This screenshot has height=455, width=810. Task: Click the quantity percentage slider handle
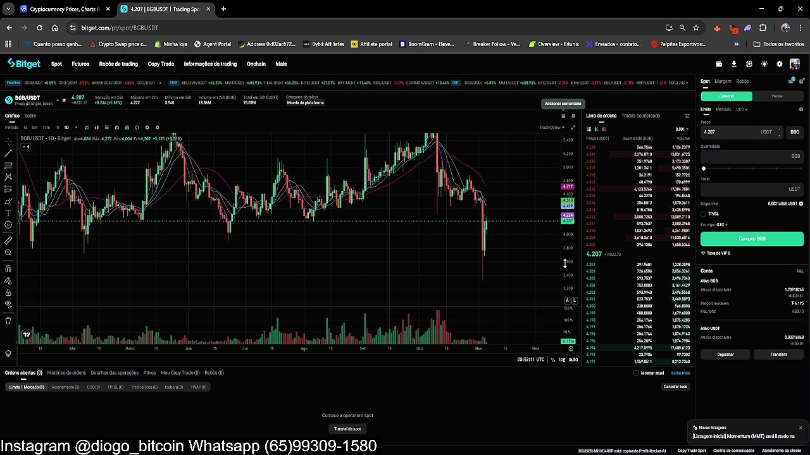tap(704, 169)
